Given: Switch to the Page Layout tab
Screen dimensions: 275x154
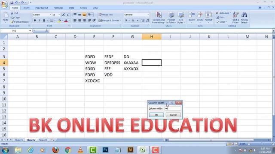Looking at the screenshot, I should pyautogui.click(x=42, y=8).
